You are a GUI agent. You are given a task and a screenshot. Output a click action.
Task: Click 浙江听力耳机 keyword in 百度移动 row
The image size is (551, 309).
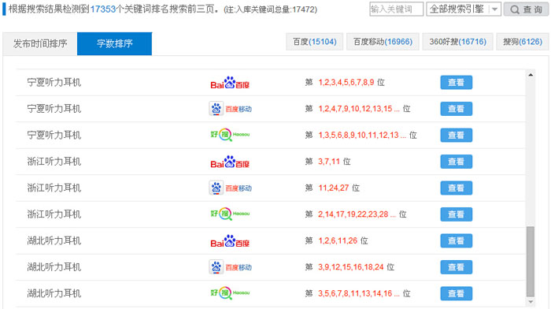[x=54, y=188]
